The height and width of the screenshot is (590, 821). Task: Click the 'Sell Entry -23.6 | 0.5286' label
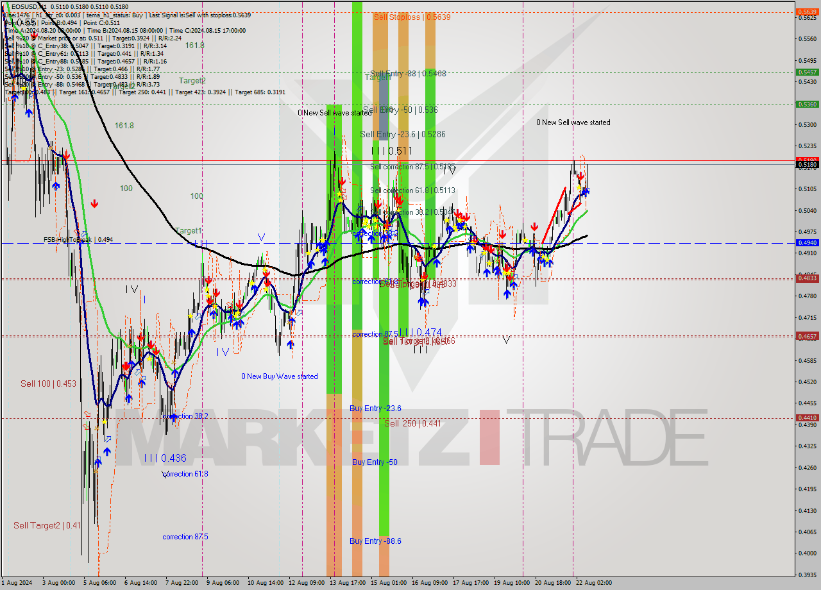(x=403, y=134)
